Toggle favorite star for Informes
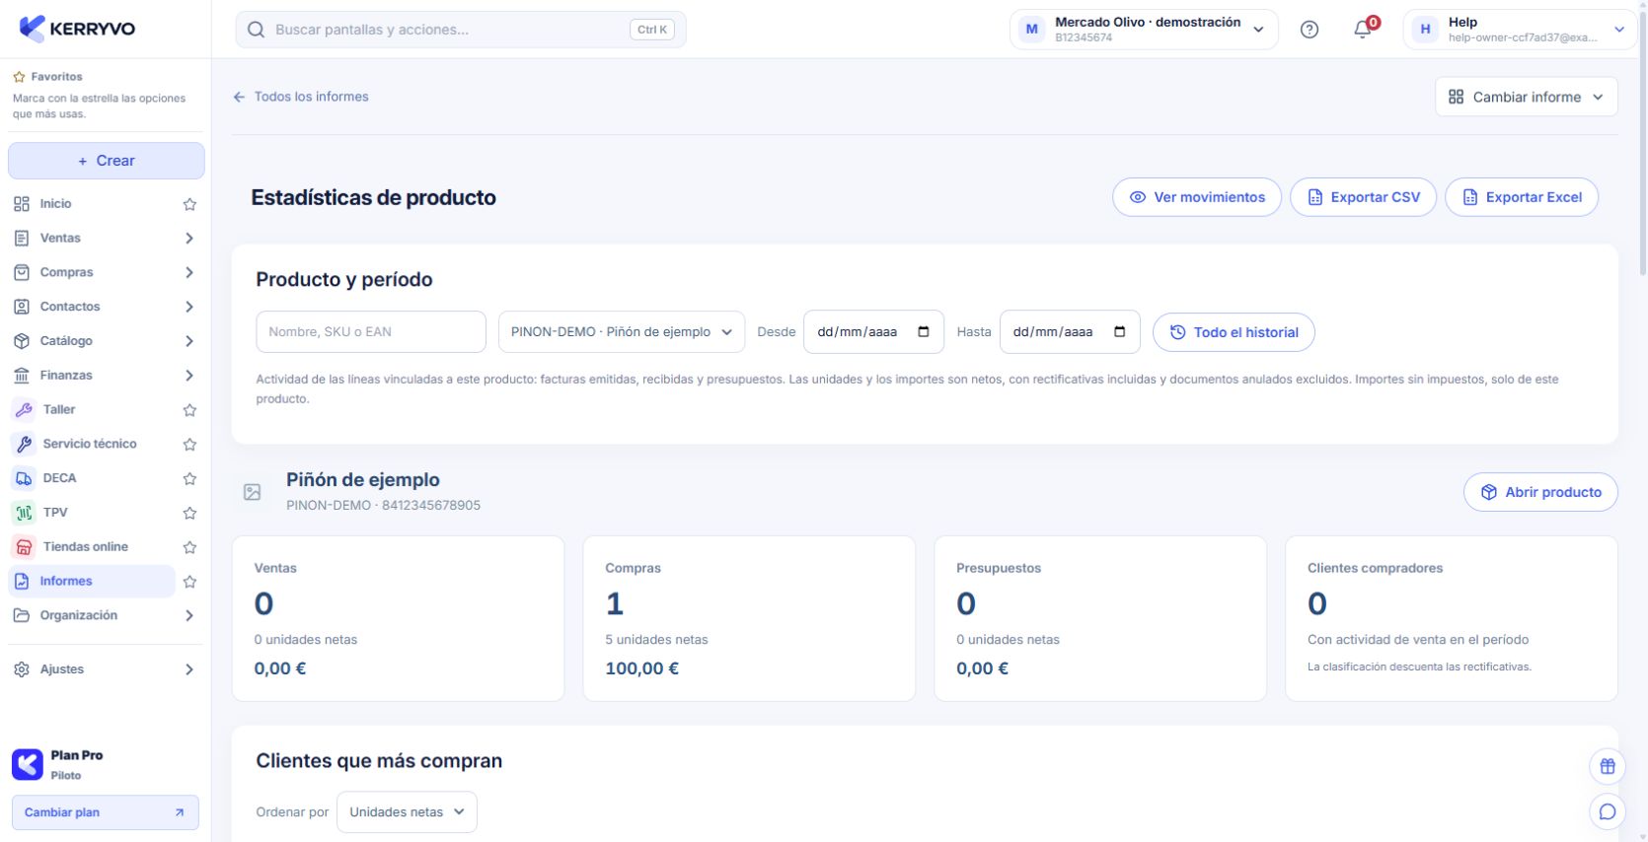 click(189, 582)
